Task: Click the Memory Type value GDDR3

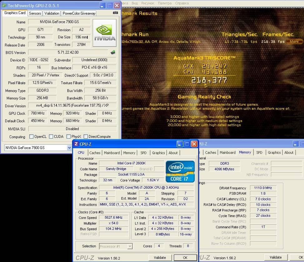Action: click(42, 90)
